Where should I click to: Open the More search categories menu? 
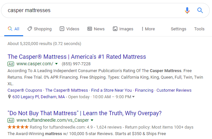coord(148,29)
